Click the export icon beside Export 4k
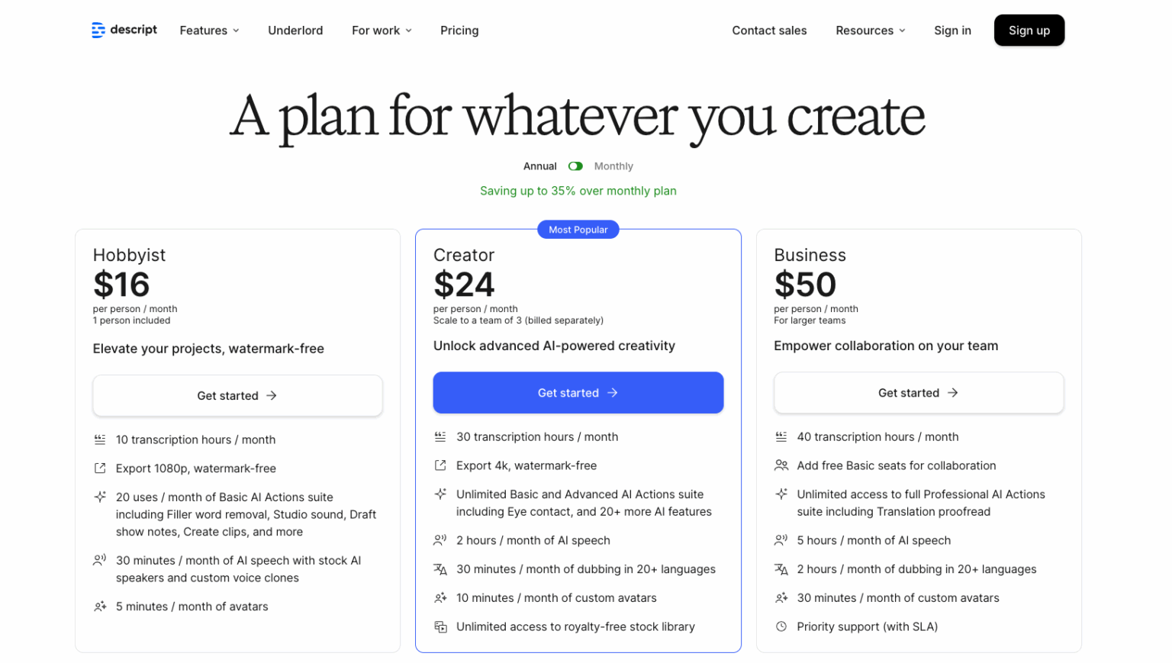The height and width of the screenshot is (663, 1172). (440, 465)
